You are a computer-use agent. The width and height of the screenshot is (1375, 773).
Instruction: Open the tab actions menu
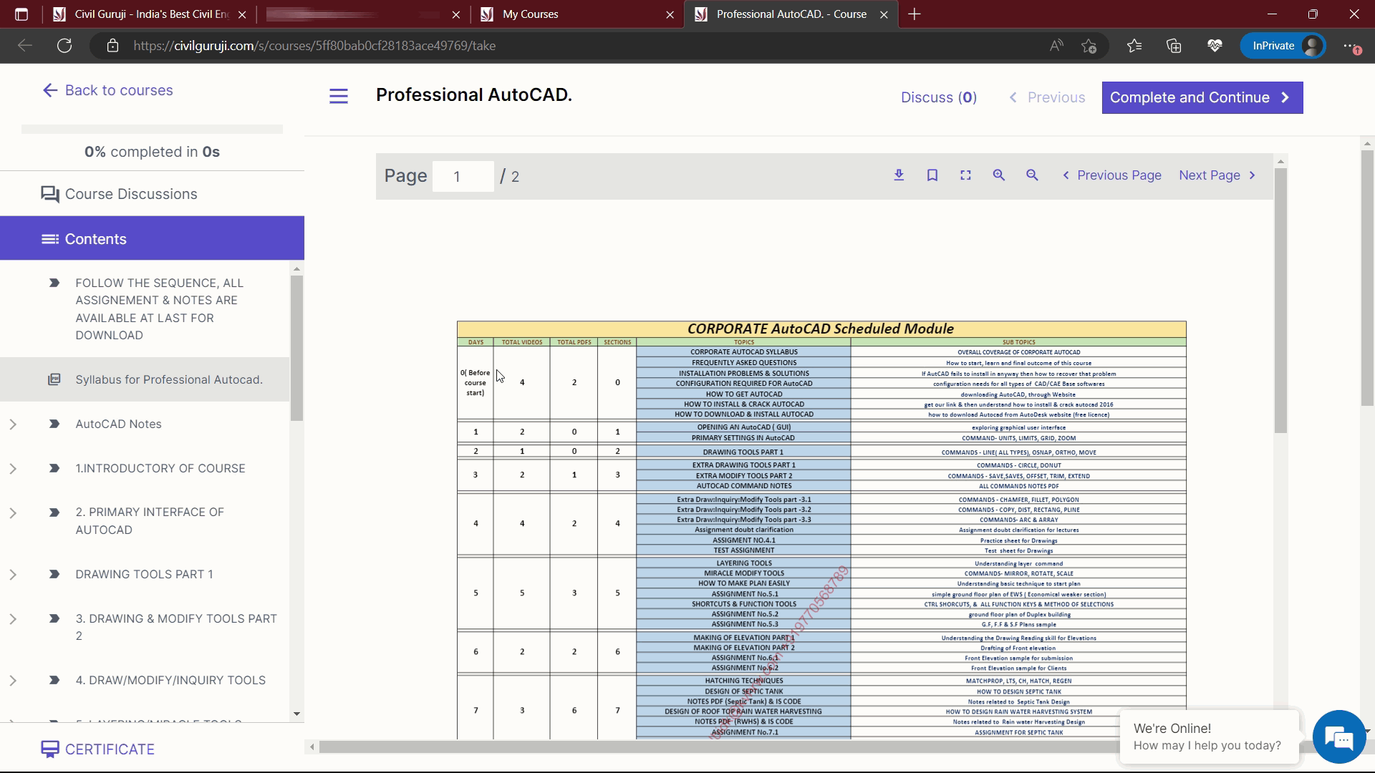pos(21,14)
